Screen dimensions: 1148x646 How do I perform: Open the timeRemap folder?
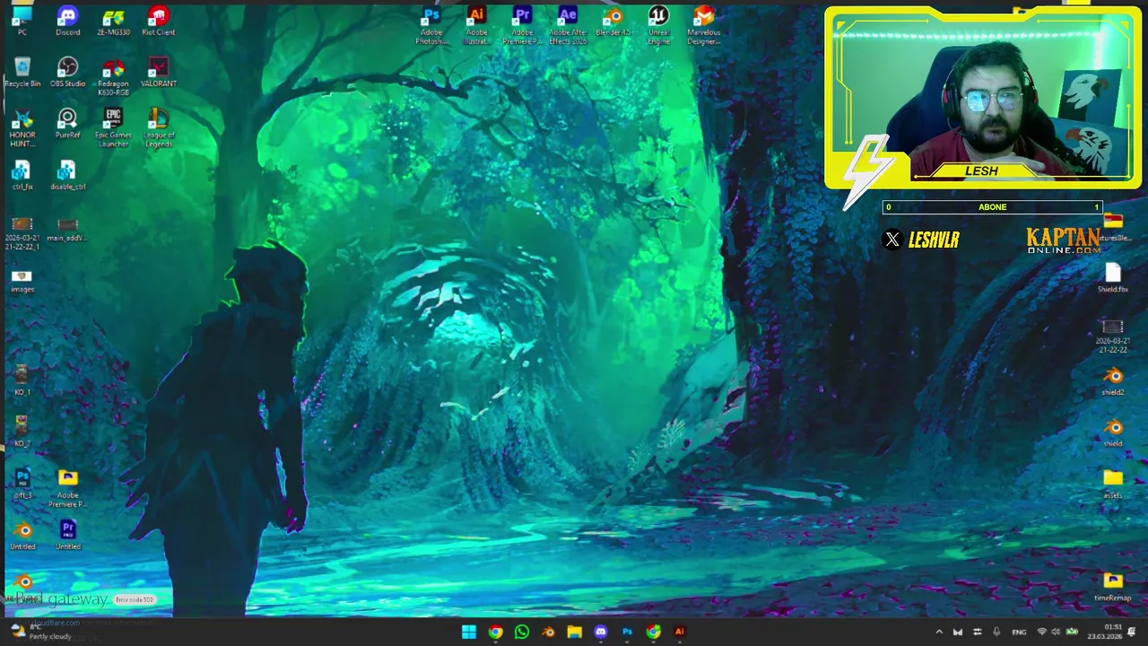point(1113,587)
